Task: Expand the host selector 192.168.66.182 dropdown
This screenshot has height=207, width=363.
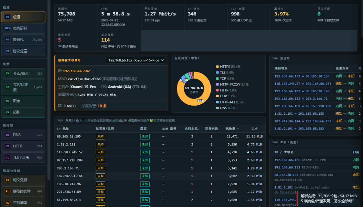Action: point(135,60)
